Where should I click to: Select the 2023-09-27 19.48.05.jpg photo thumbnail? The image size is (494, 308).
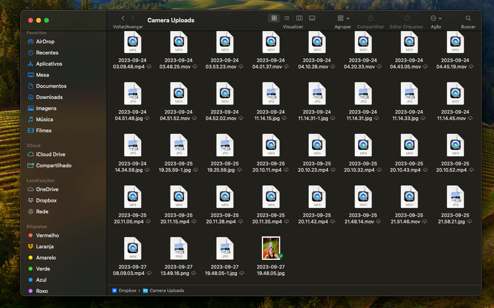(270, 248)
